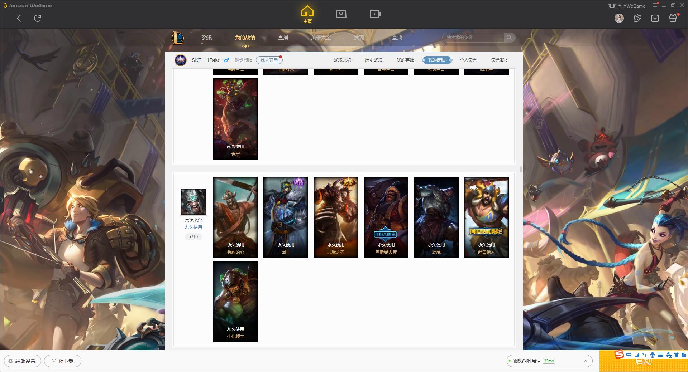Open the Sogou skin shirt icon
Screen dimensions: 688x372
[x=676, y=355]
